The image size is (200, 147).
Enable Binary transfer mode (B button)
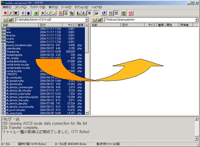coord(66,13)
